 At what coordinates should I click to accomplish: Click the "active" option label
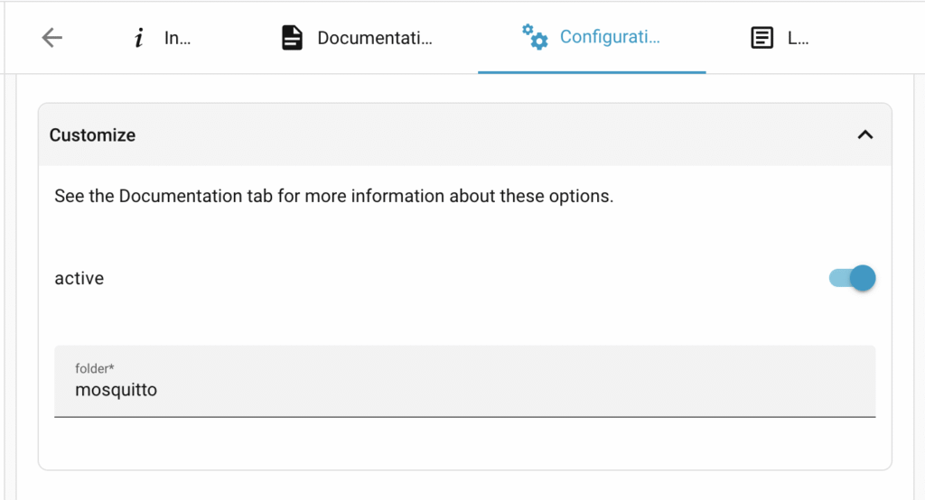pos(79,279)
